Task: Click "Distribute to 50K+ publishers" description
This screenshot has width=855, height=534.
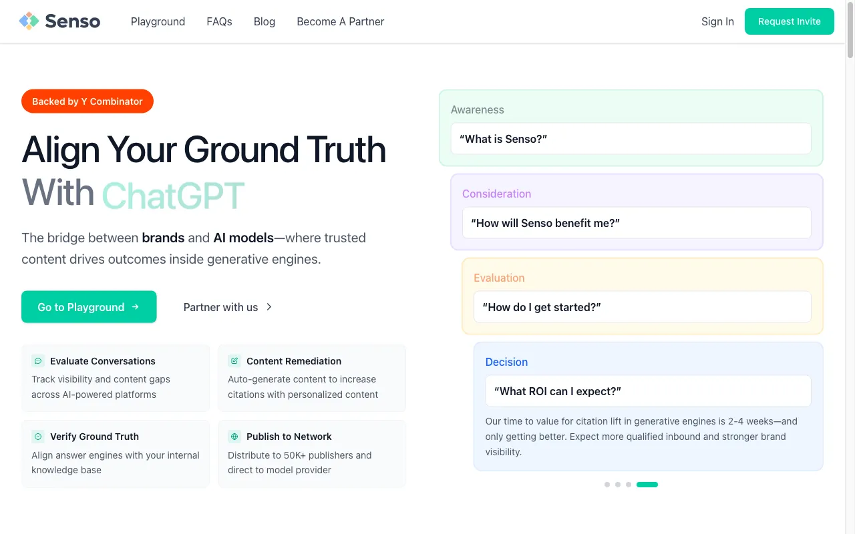Action: [x=300, y=463]
